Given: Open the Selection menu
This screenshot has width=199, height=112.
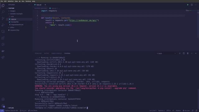Looking at the screenshot, I should pos(11,1).
